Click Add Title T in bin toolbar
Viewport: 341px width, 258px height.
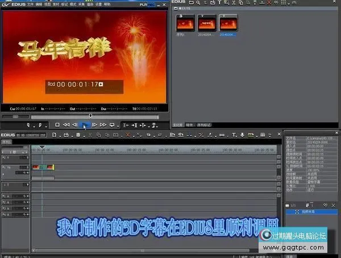click(x=219, y=3)
